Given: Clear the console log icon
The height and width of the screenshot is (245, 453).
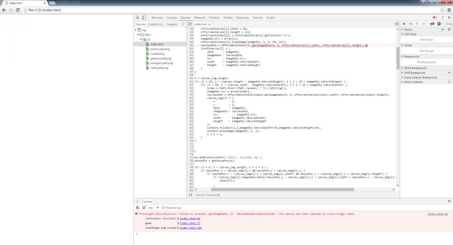Looking at the screenshot, I should 137,208.
